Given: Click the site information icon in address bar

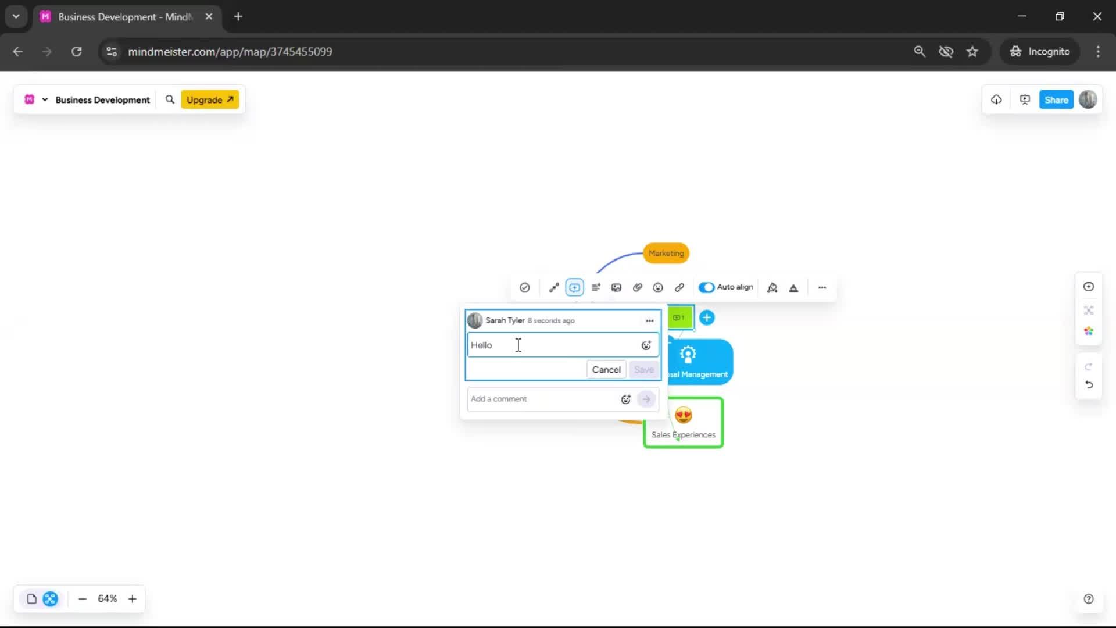Looking at the screenshot, I should (112, 51).
